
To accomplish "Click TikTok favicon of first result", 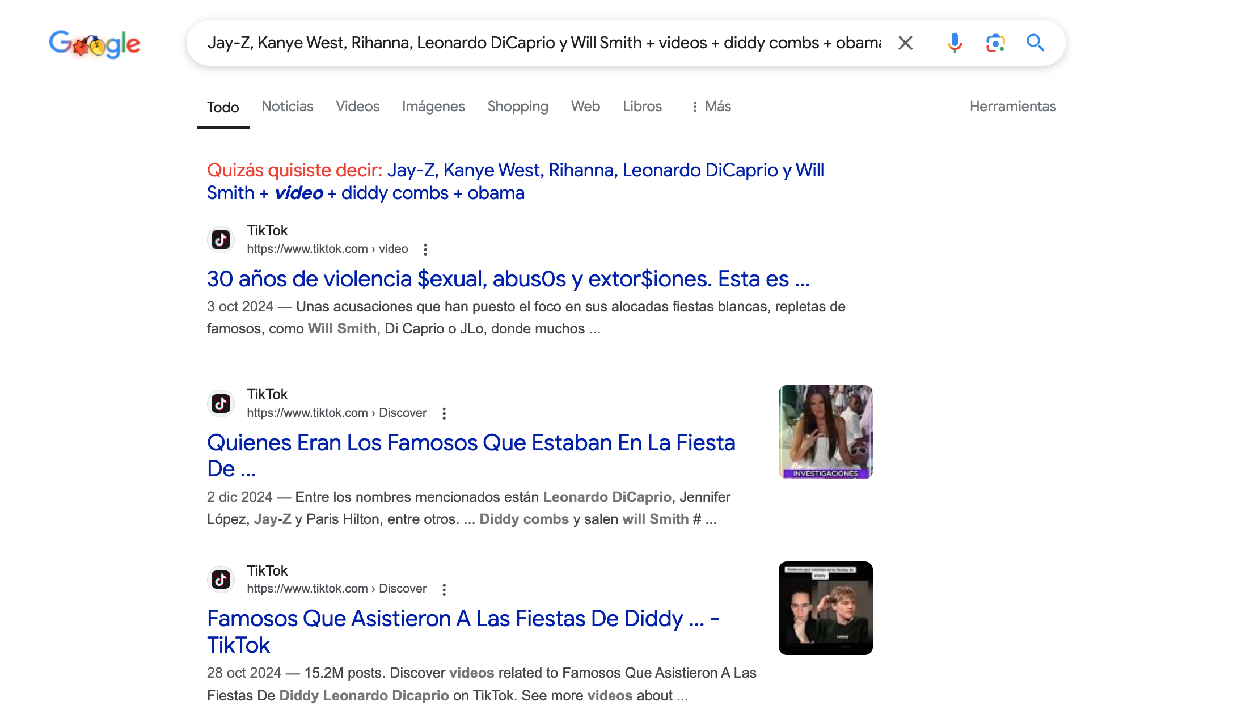I will (221, 240).
